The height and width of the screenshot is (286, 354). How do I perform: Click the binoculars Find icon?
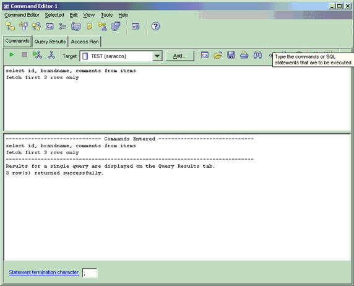point(257,55)
